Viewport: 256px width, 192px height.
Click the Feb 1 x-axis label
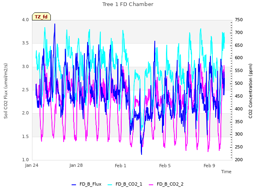pyautogui.click(x=120, y=166)
